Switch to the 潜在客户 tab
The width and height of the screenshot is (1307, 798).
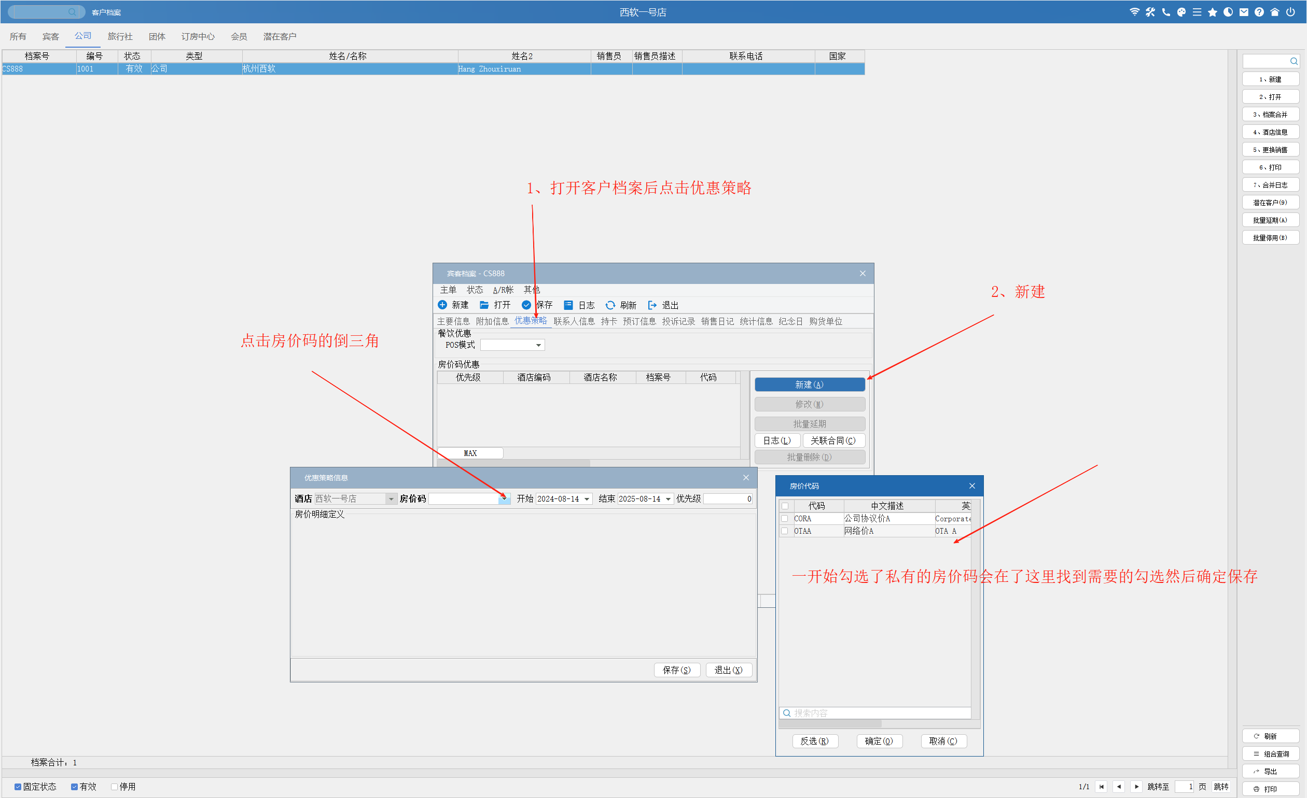tap(280, 36)
